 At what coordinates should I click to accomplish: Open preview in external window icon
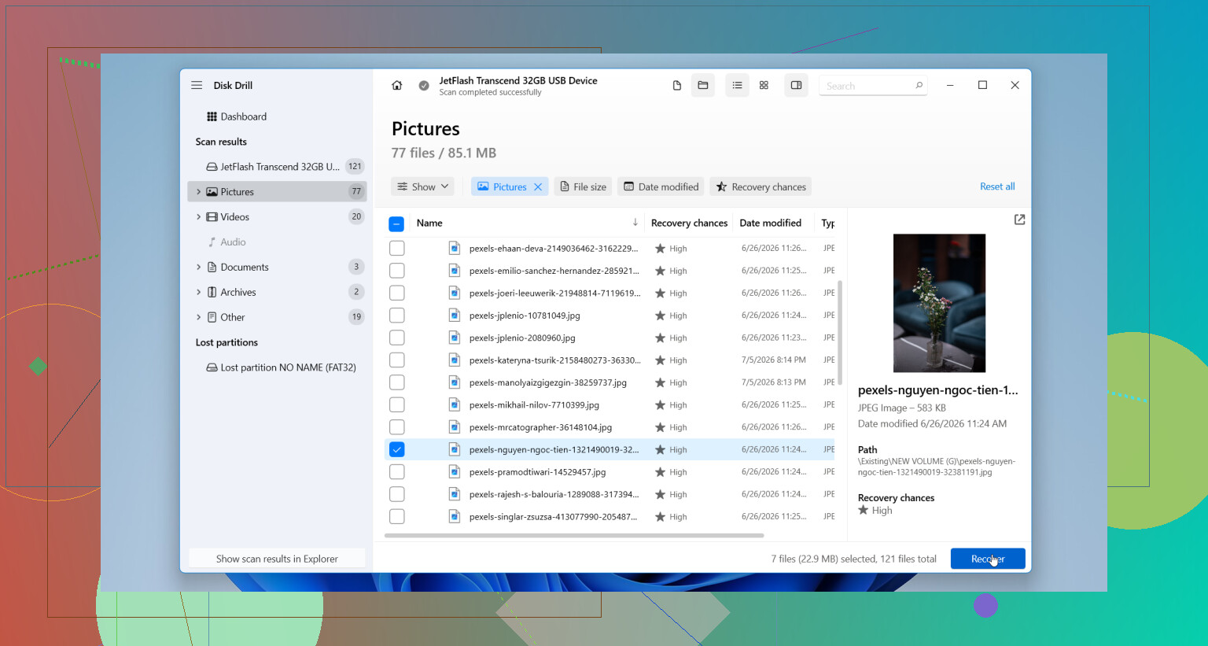click(1019, 220)
